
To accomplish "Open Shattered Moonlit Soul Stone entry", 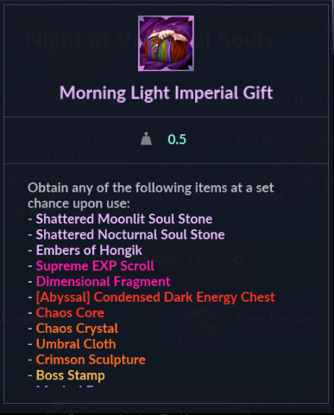I will (x=124, y=219).
